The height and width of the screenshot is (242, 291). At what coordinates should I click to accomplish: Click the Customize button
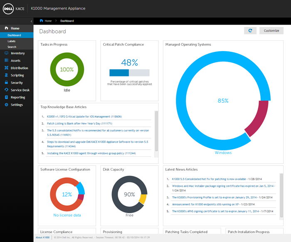271,31
